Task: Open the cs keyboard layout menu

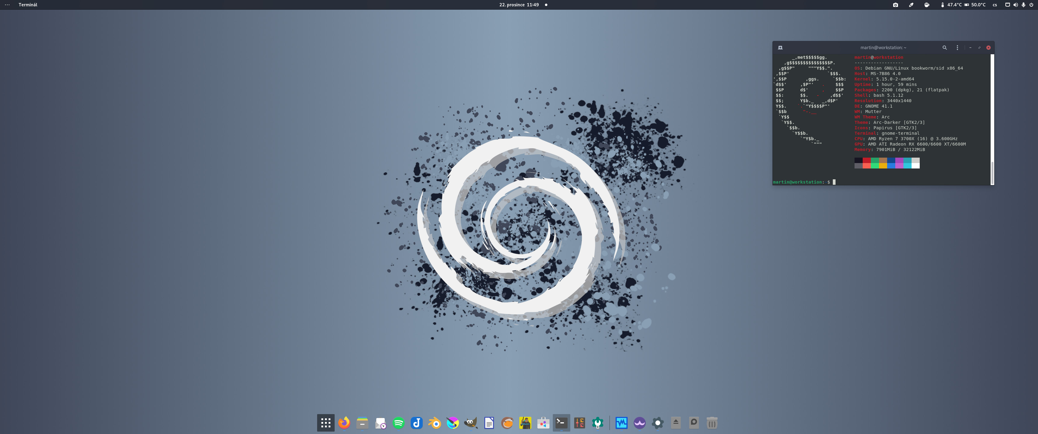Action: point(995,5)
